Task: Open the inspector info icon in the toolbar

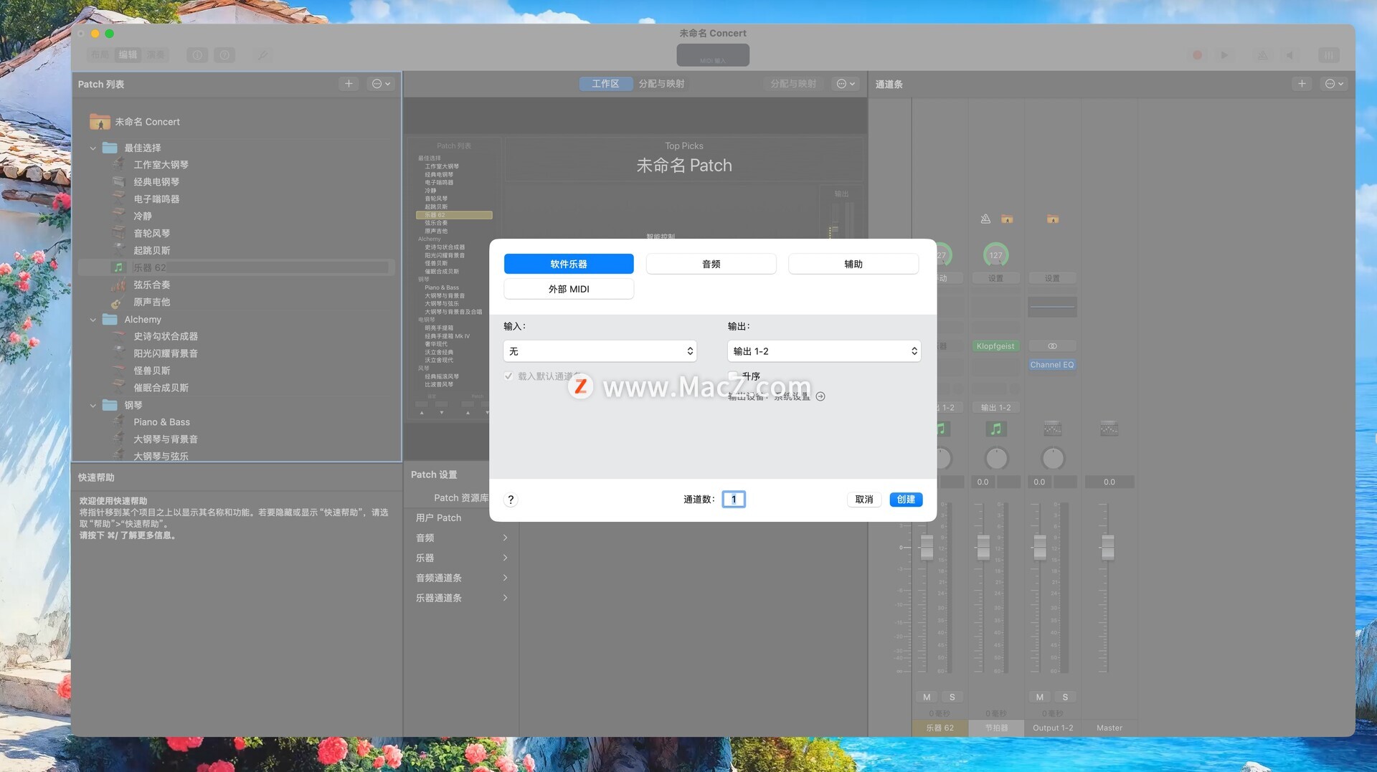Action: pos(197,55)
